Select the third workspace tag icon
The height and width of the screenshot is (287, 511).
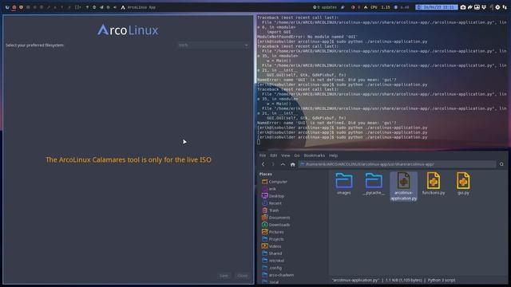[22, 7]
